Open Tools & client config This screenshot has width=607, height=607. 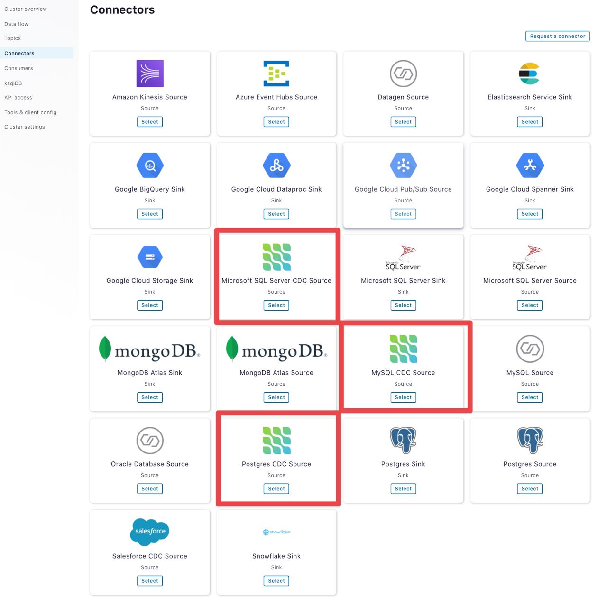[x=30, y=112]
